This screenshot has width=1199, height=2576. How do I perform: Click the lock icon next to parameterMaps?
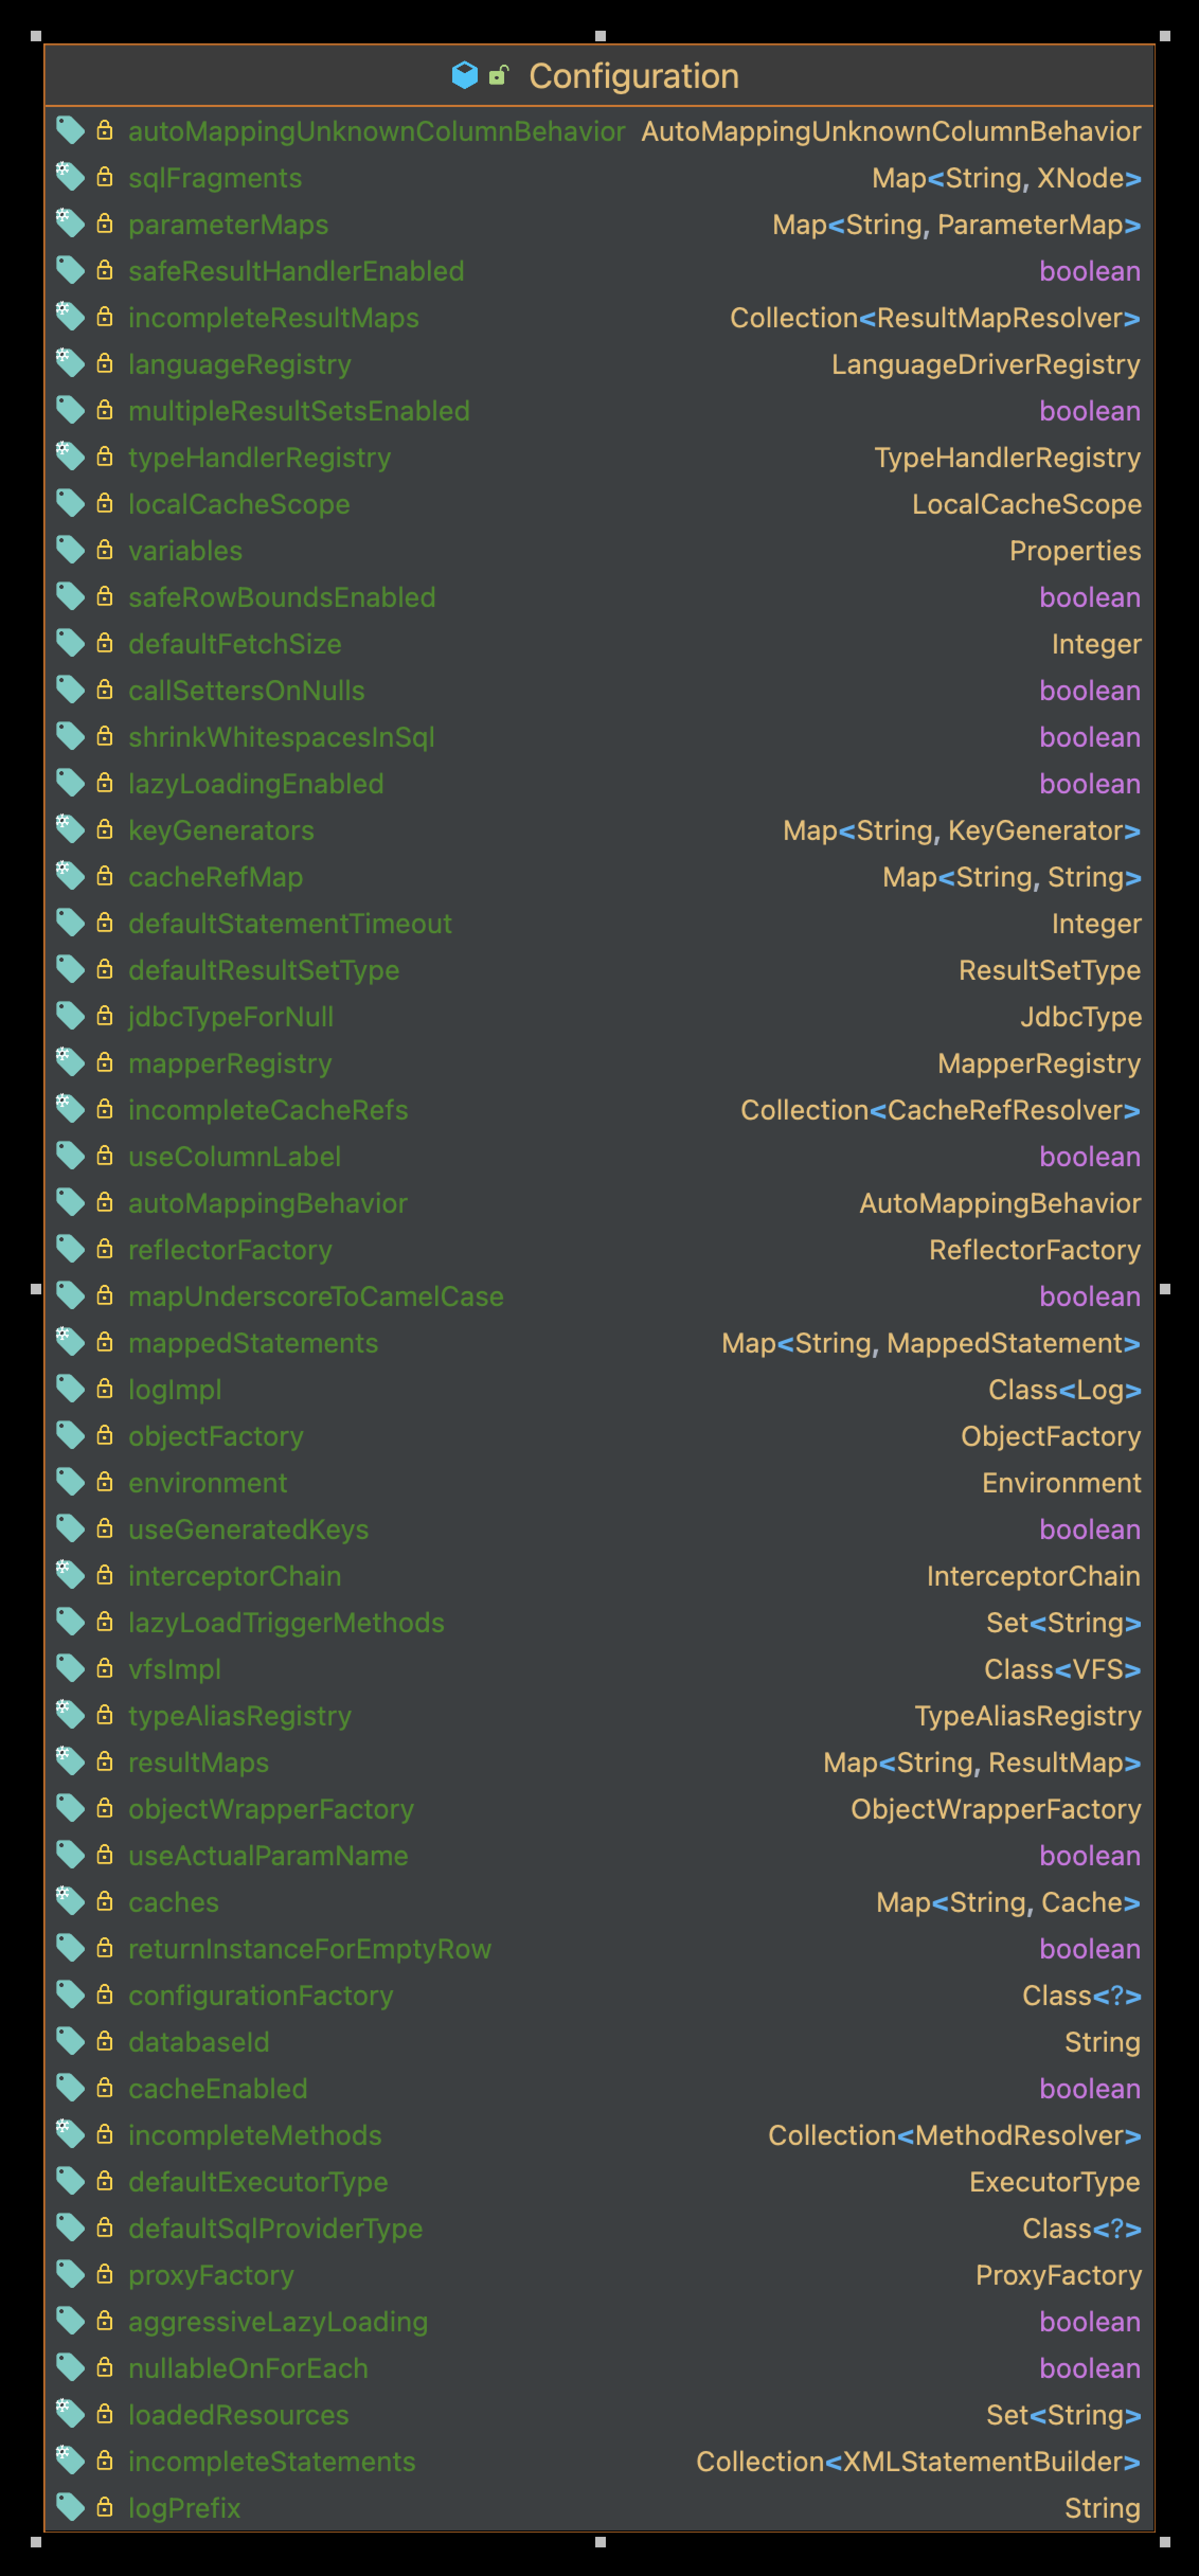[x=104, y=224]
